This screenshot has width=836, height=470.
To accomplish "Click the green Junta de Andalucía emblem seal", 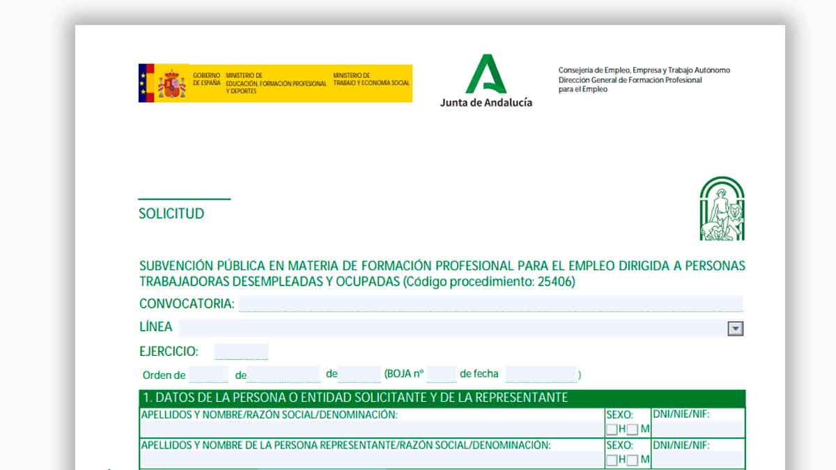I will click(722, 207).
